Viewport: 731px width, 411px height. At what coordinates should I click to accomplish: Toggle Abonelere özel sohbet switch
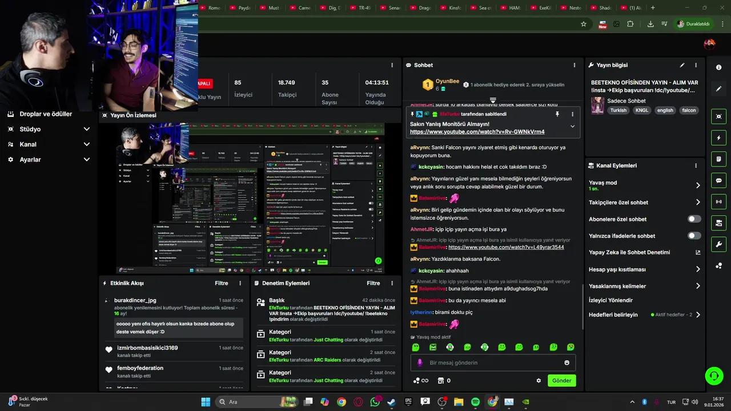[694, 219]
